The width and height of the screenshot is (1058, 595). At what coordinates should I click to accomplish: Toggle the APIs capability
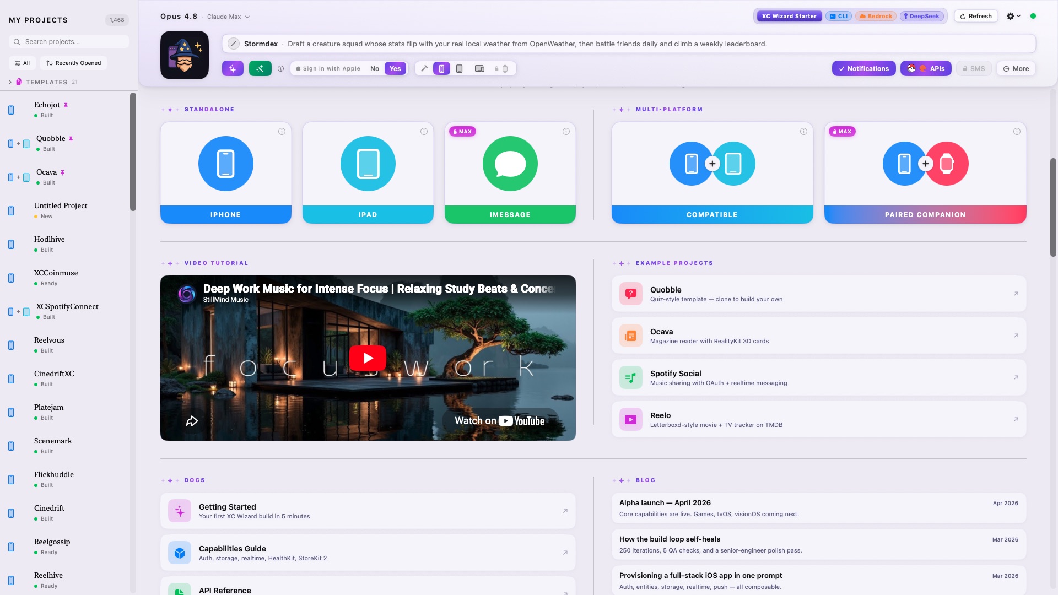926,68
